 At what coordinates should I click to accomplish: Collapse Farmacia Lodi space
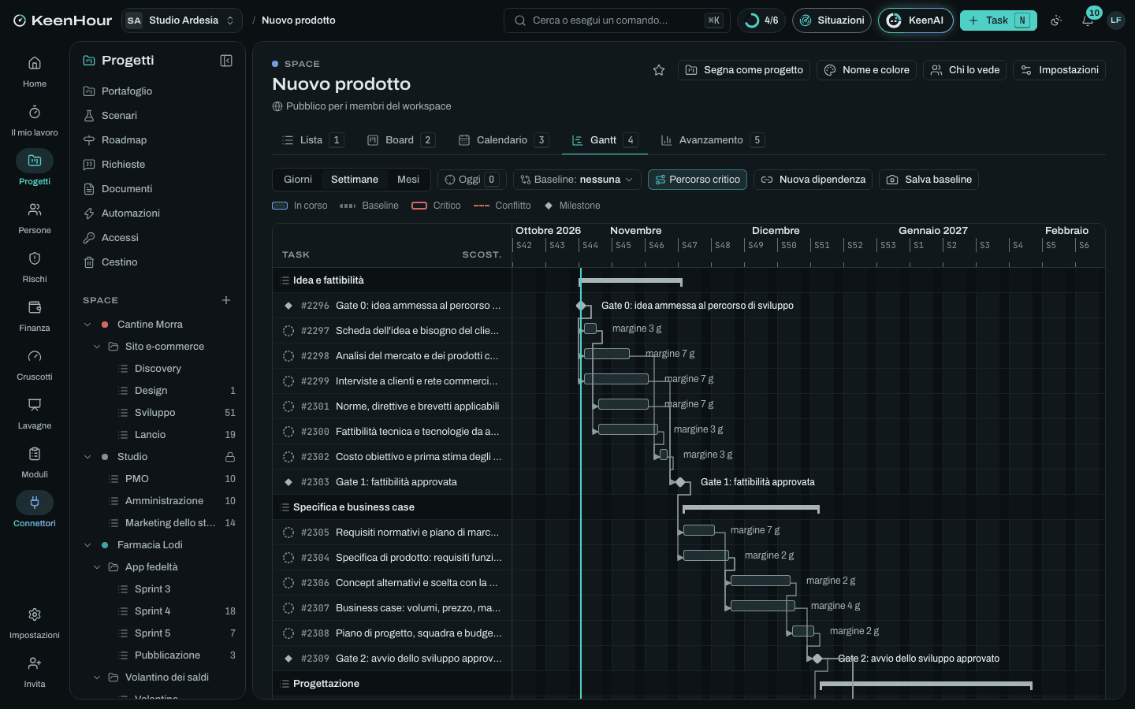[87, 545]
